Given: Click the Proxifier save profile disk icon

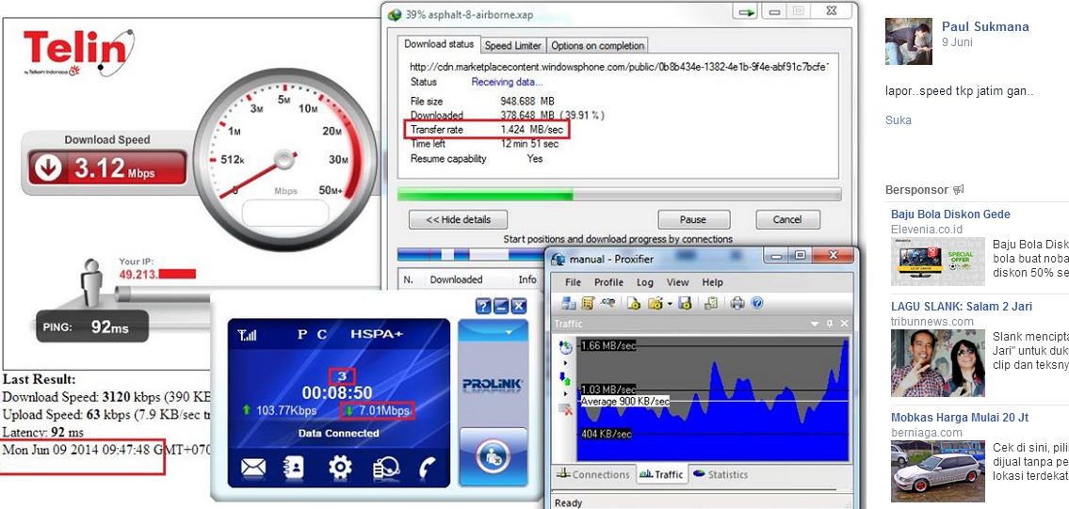Looking at the screenshot, I should 685,303.
